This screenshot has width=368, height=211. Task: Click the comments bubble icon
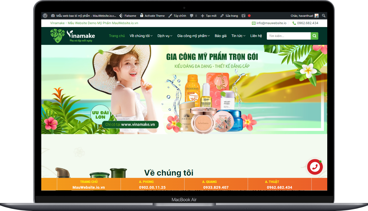192,16
